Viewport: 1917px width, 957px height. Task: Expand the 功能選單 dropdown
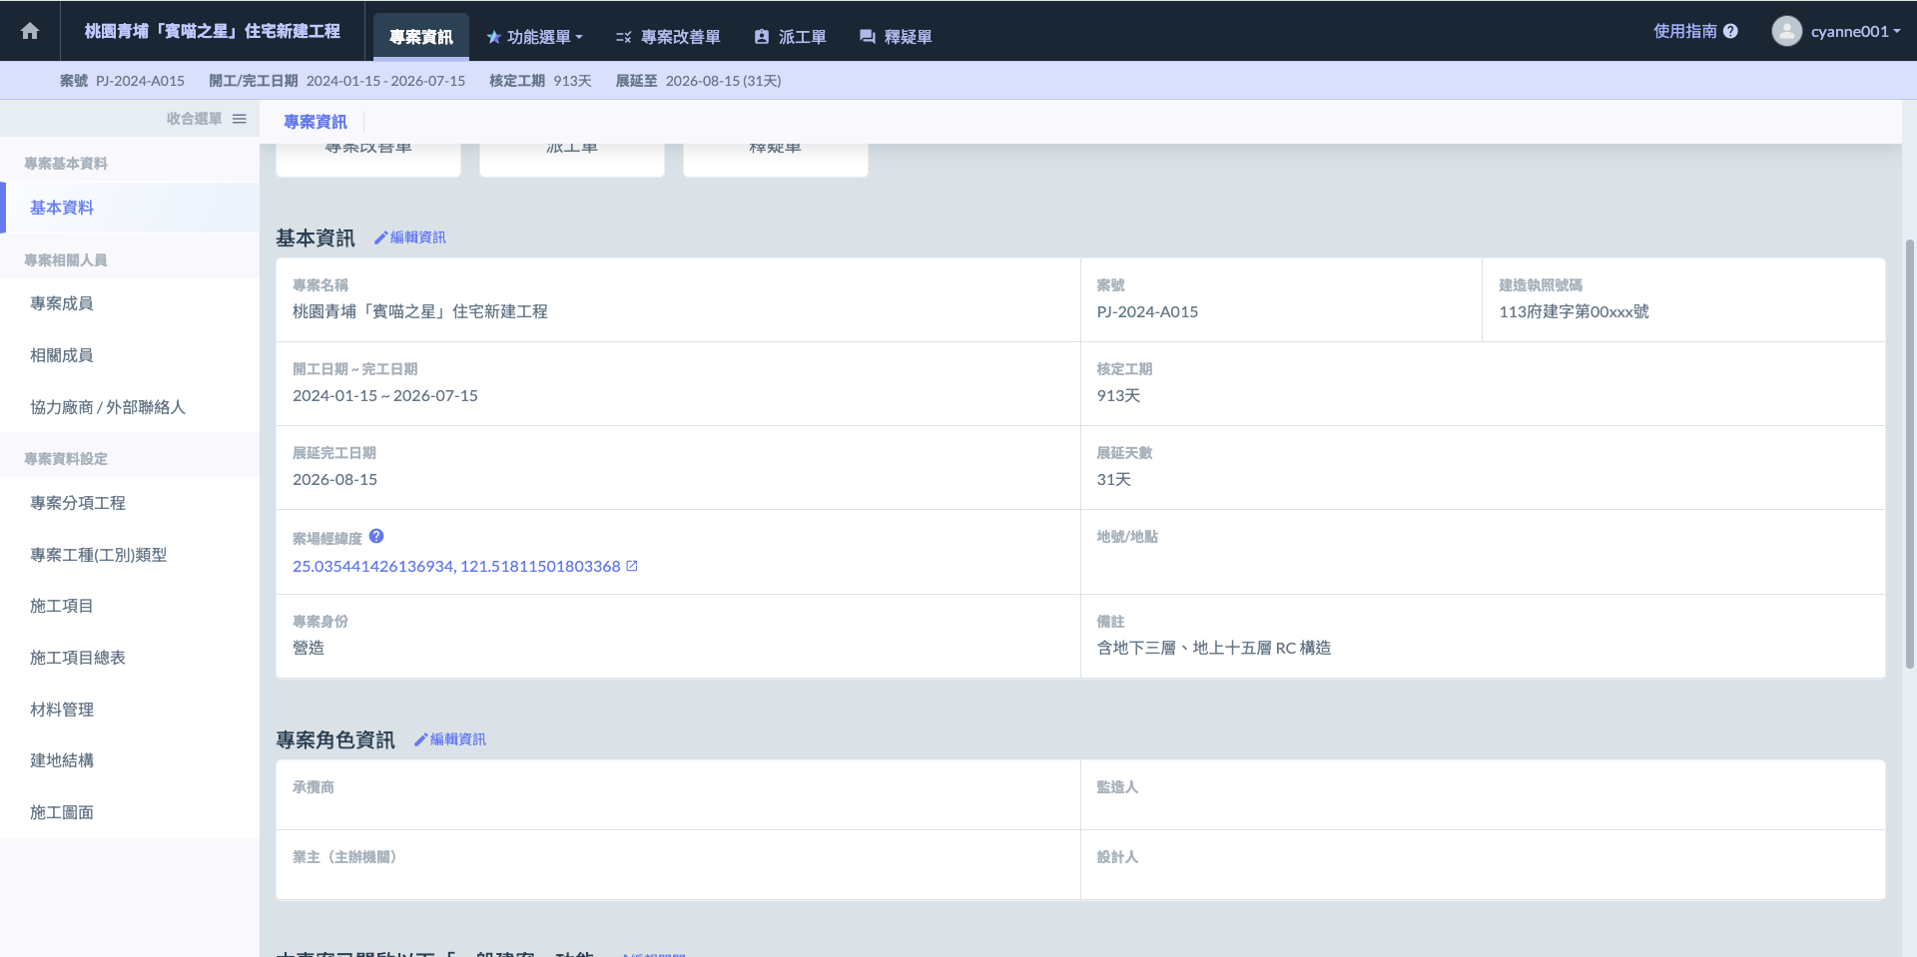534,37
